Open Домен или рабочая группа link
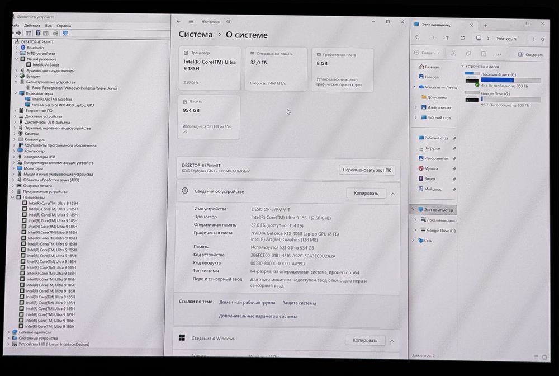Screen dimensions: 559x376 pos(247,303)
